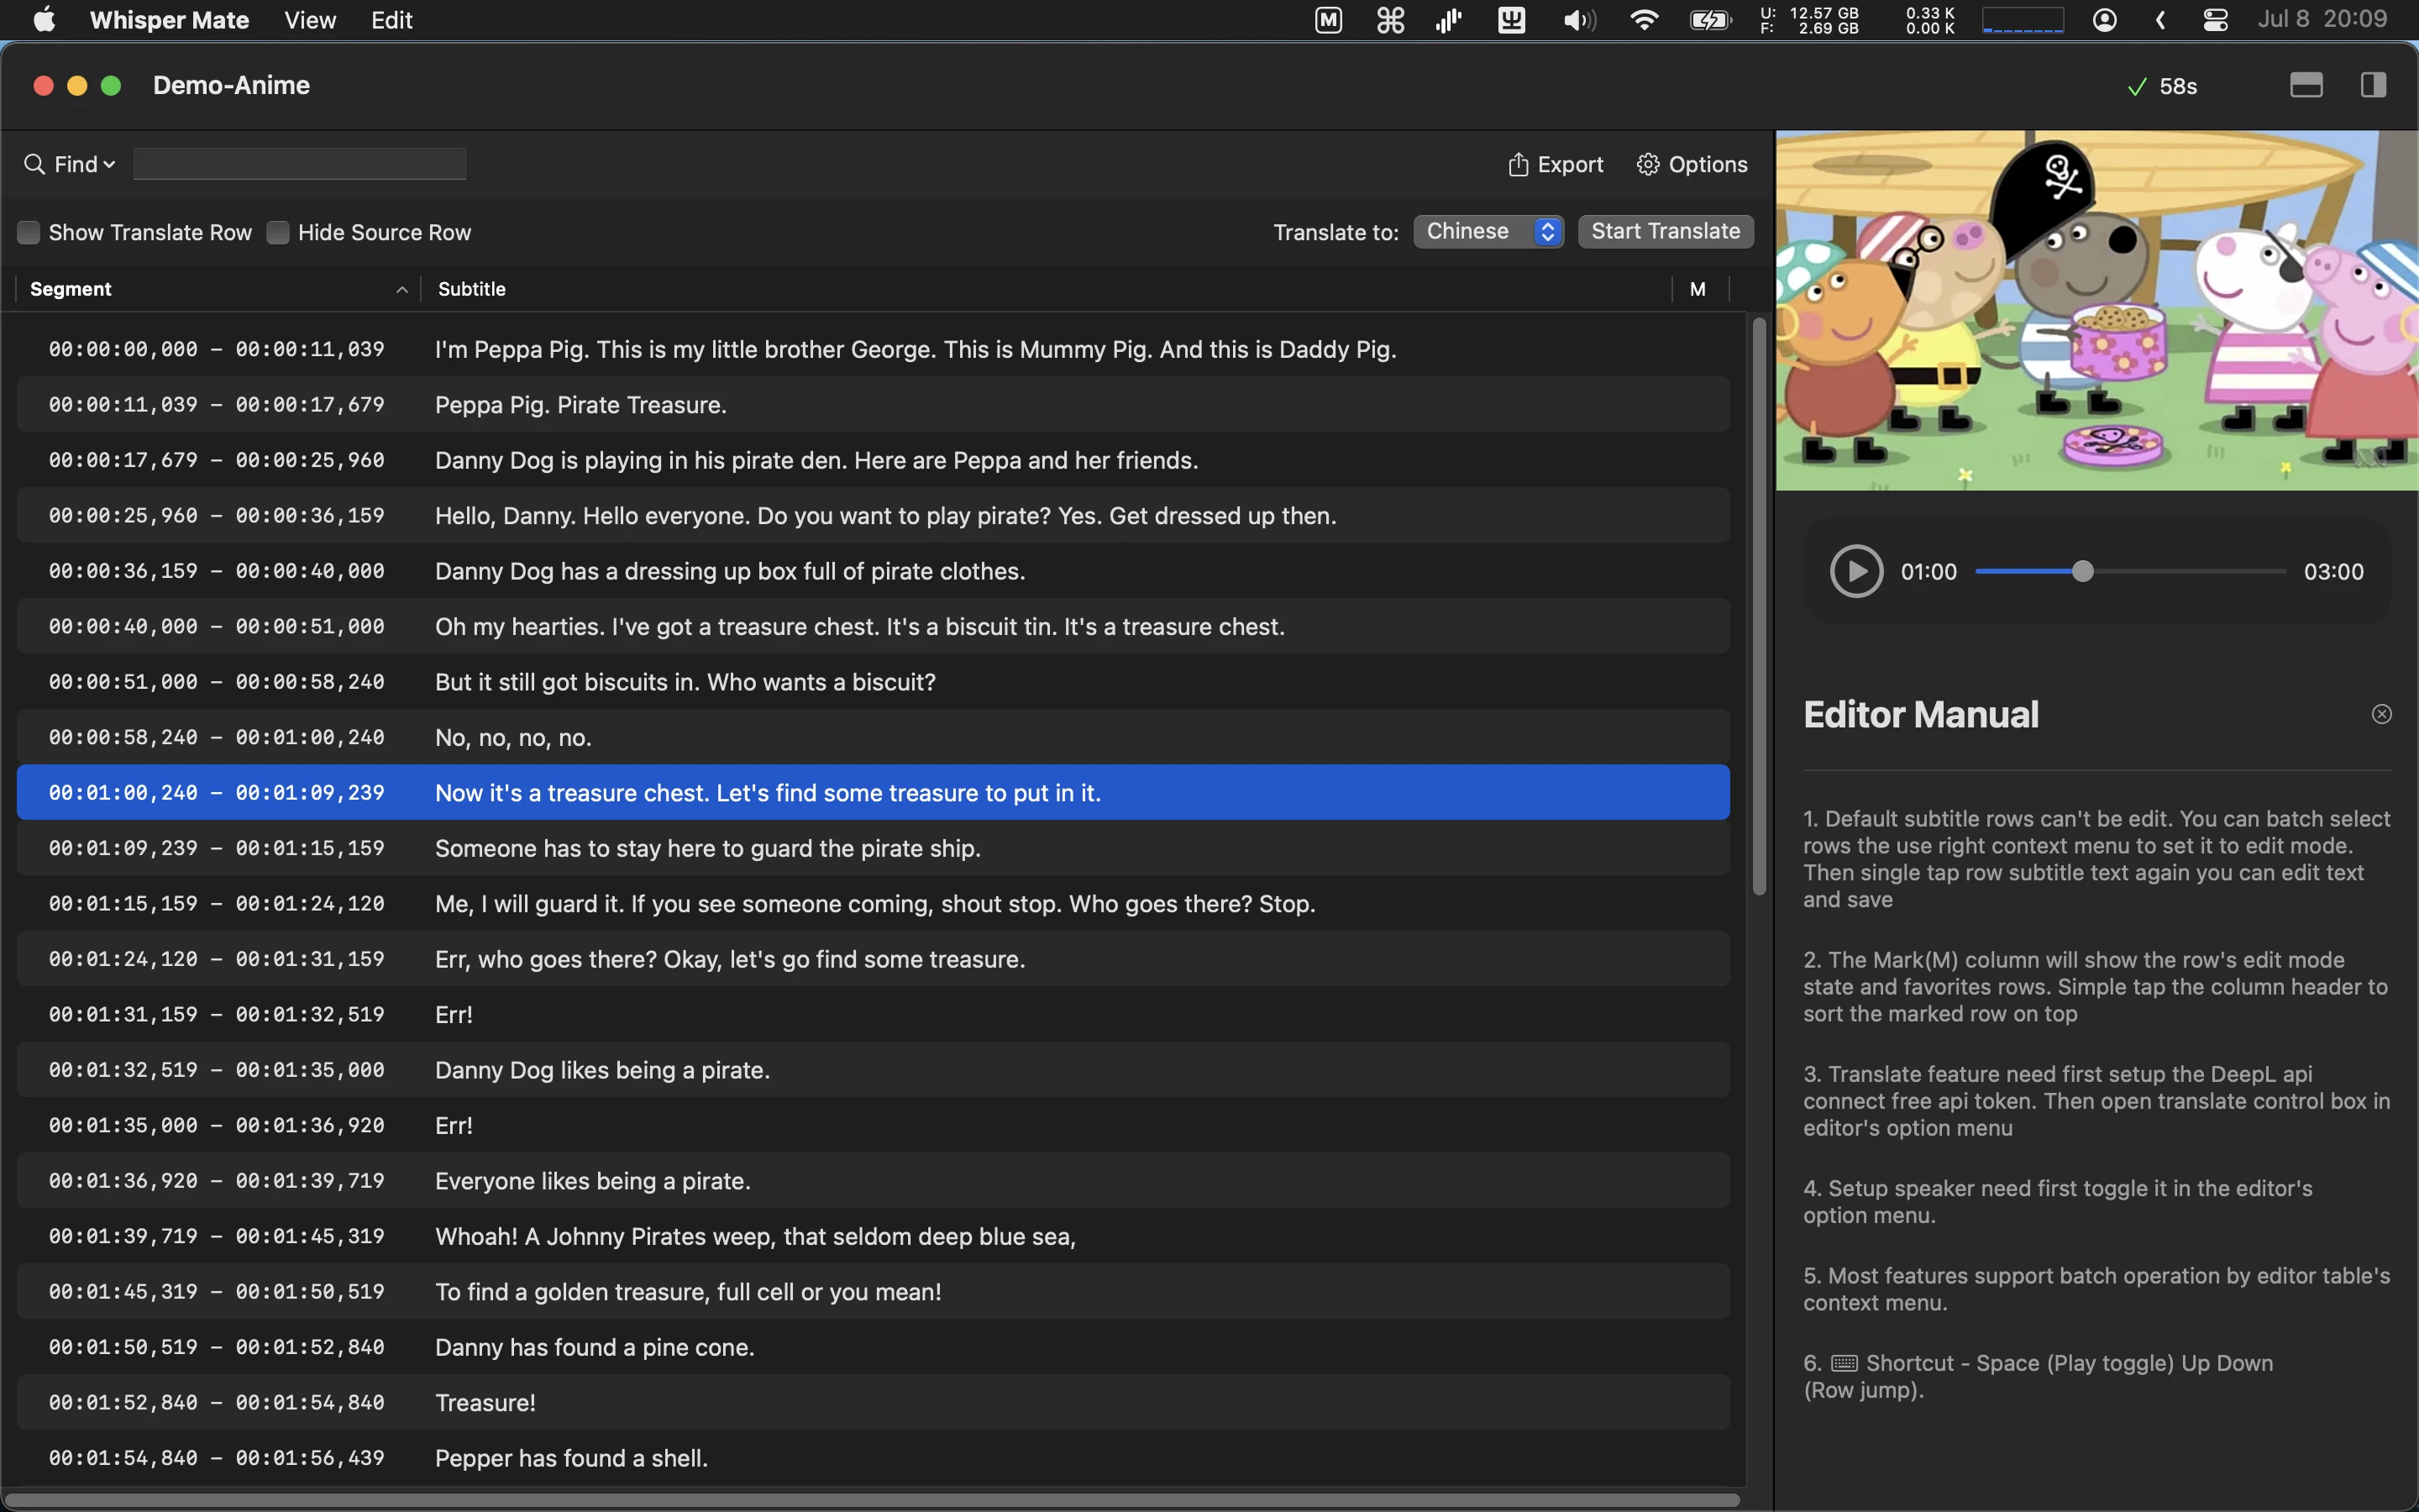This screenshot has width=2419, height=1512.
Task: Select row "To find a golden treasure"
Action: pos(873,1291)
